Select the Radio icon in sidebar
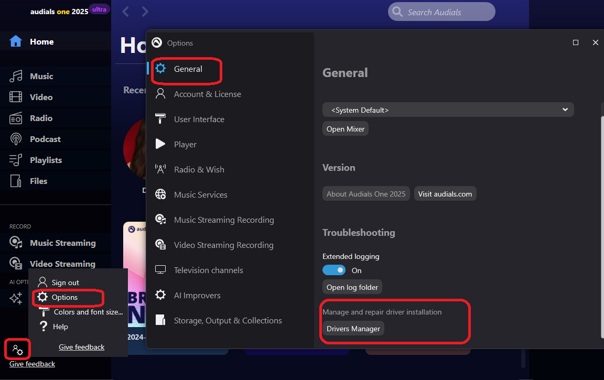This screenshot has width=604, height=380. point(16,118)
